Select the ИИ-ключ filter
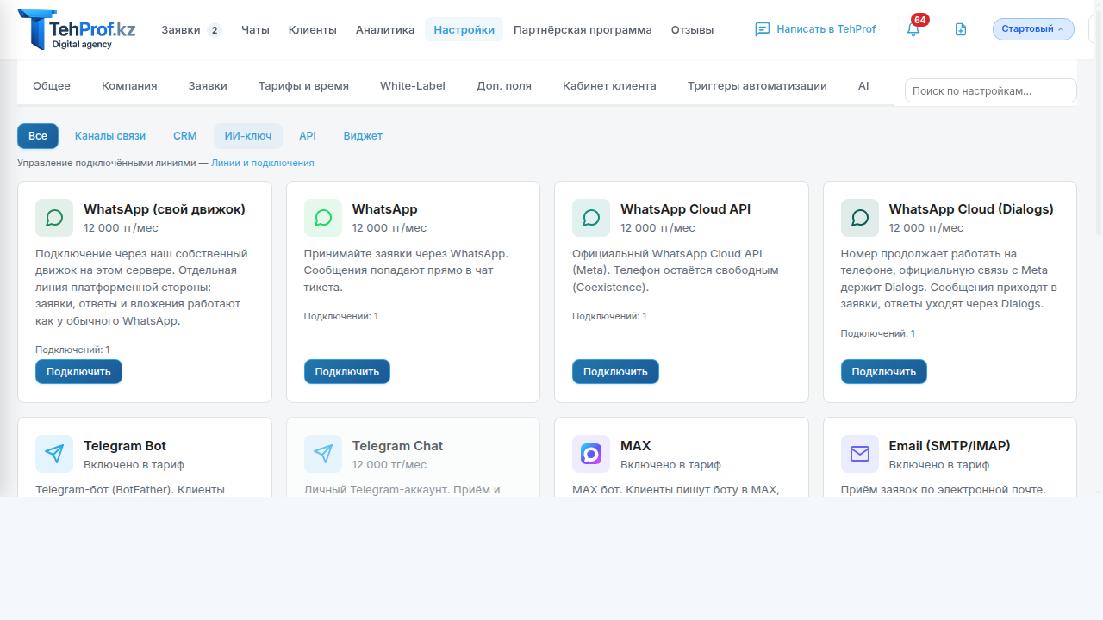Image resolution: width=1103 pixels, height=620 pixels. (248, 136)
